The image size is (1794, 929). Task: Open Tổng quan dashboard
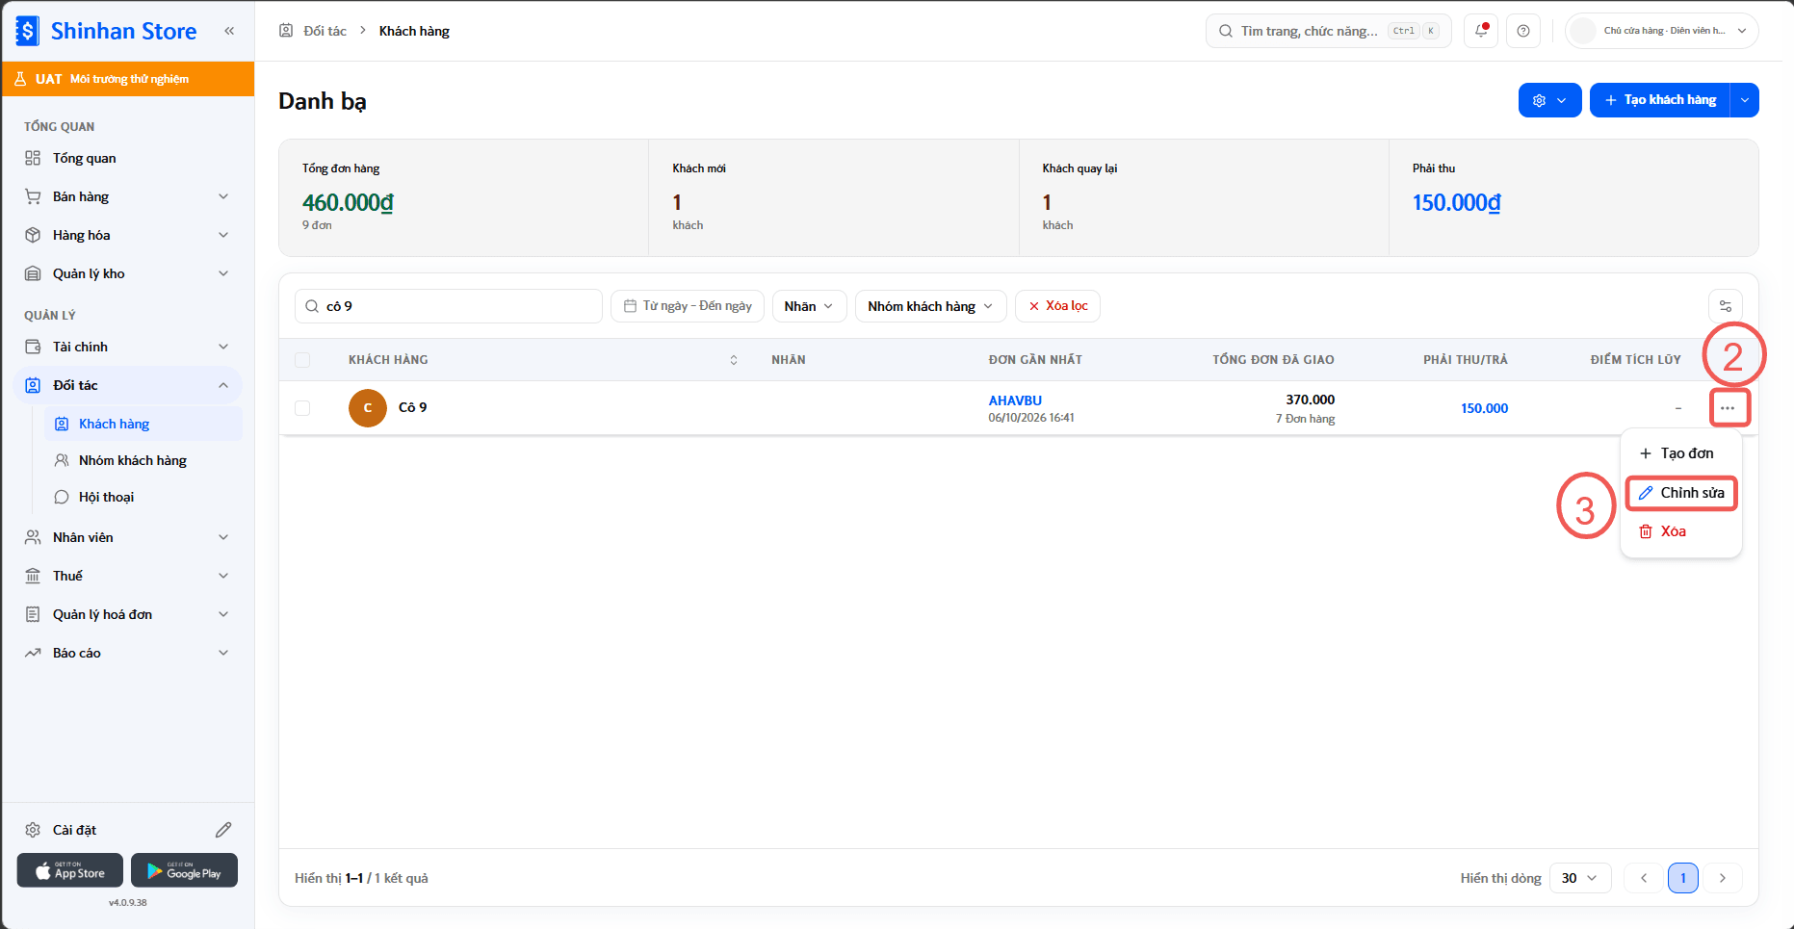(x=128, y=158)
